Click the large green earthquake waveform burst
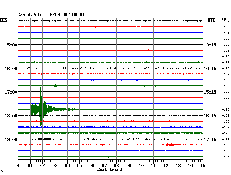This screenshot has height=175, width=231. point(42,109)
